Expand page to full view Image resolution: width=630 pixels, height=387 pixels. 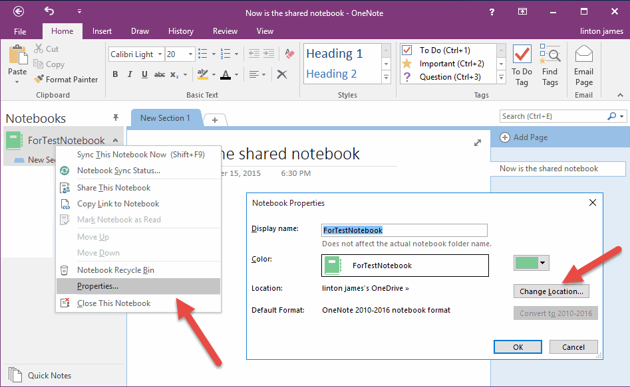(477, 143)
